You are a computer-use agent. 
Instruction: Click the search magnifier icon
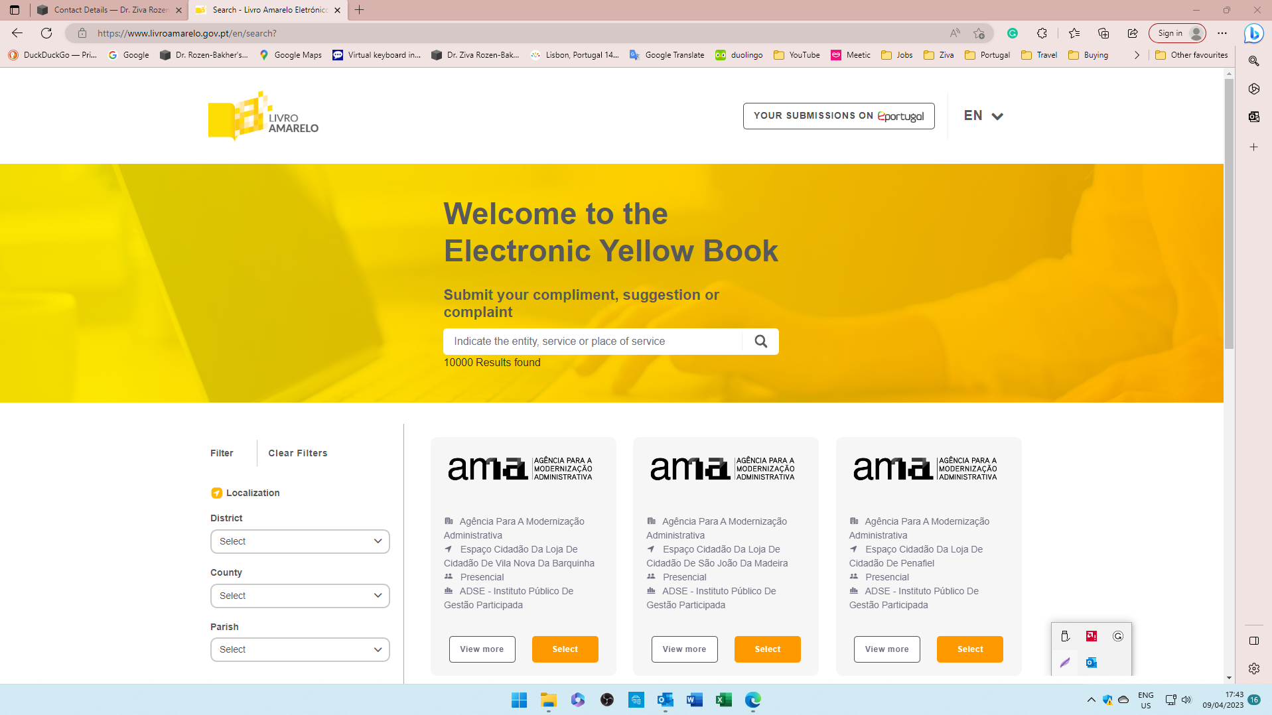760,341
